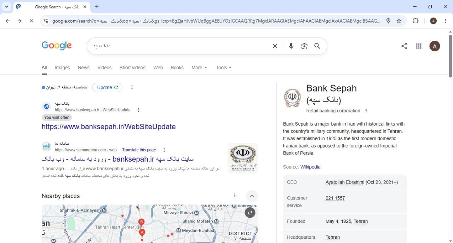Open location permission icon in address bar
Viewport: 453px width, 243px height.
[x=388, y=21]
